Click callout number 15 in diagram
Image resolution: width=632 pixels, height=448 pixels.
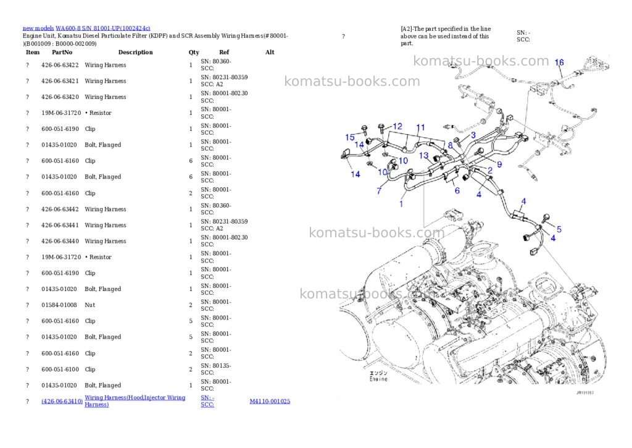pos(350,138)
